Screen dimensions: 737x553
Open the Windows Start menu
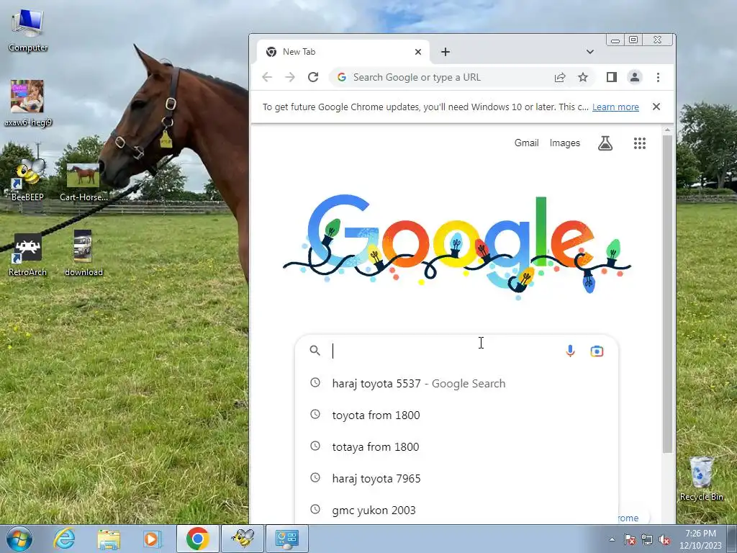tap(19, 539)
